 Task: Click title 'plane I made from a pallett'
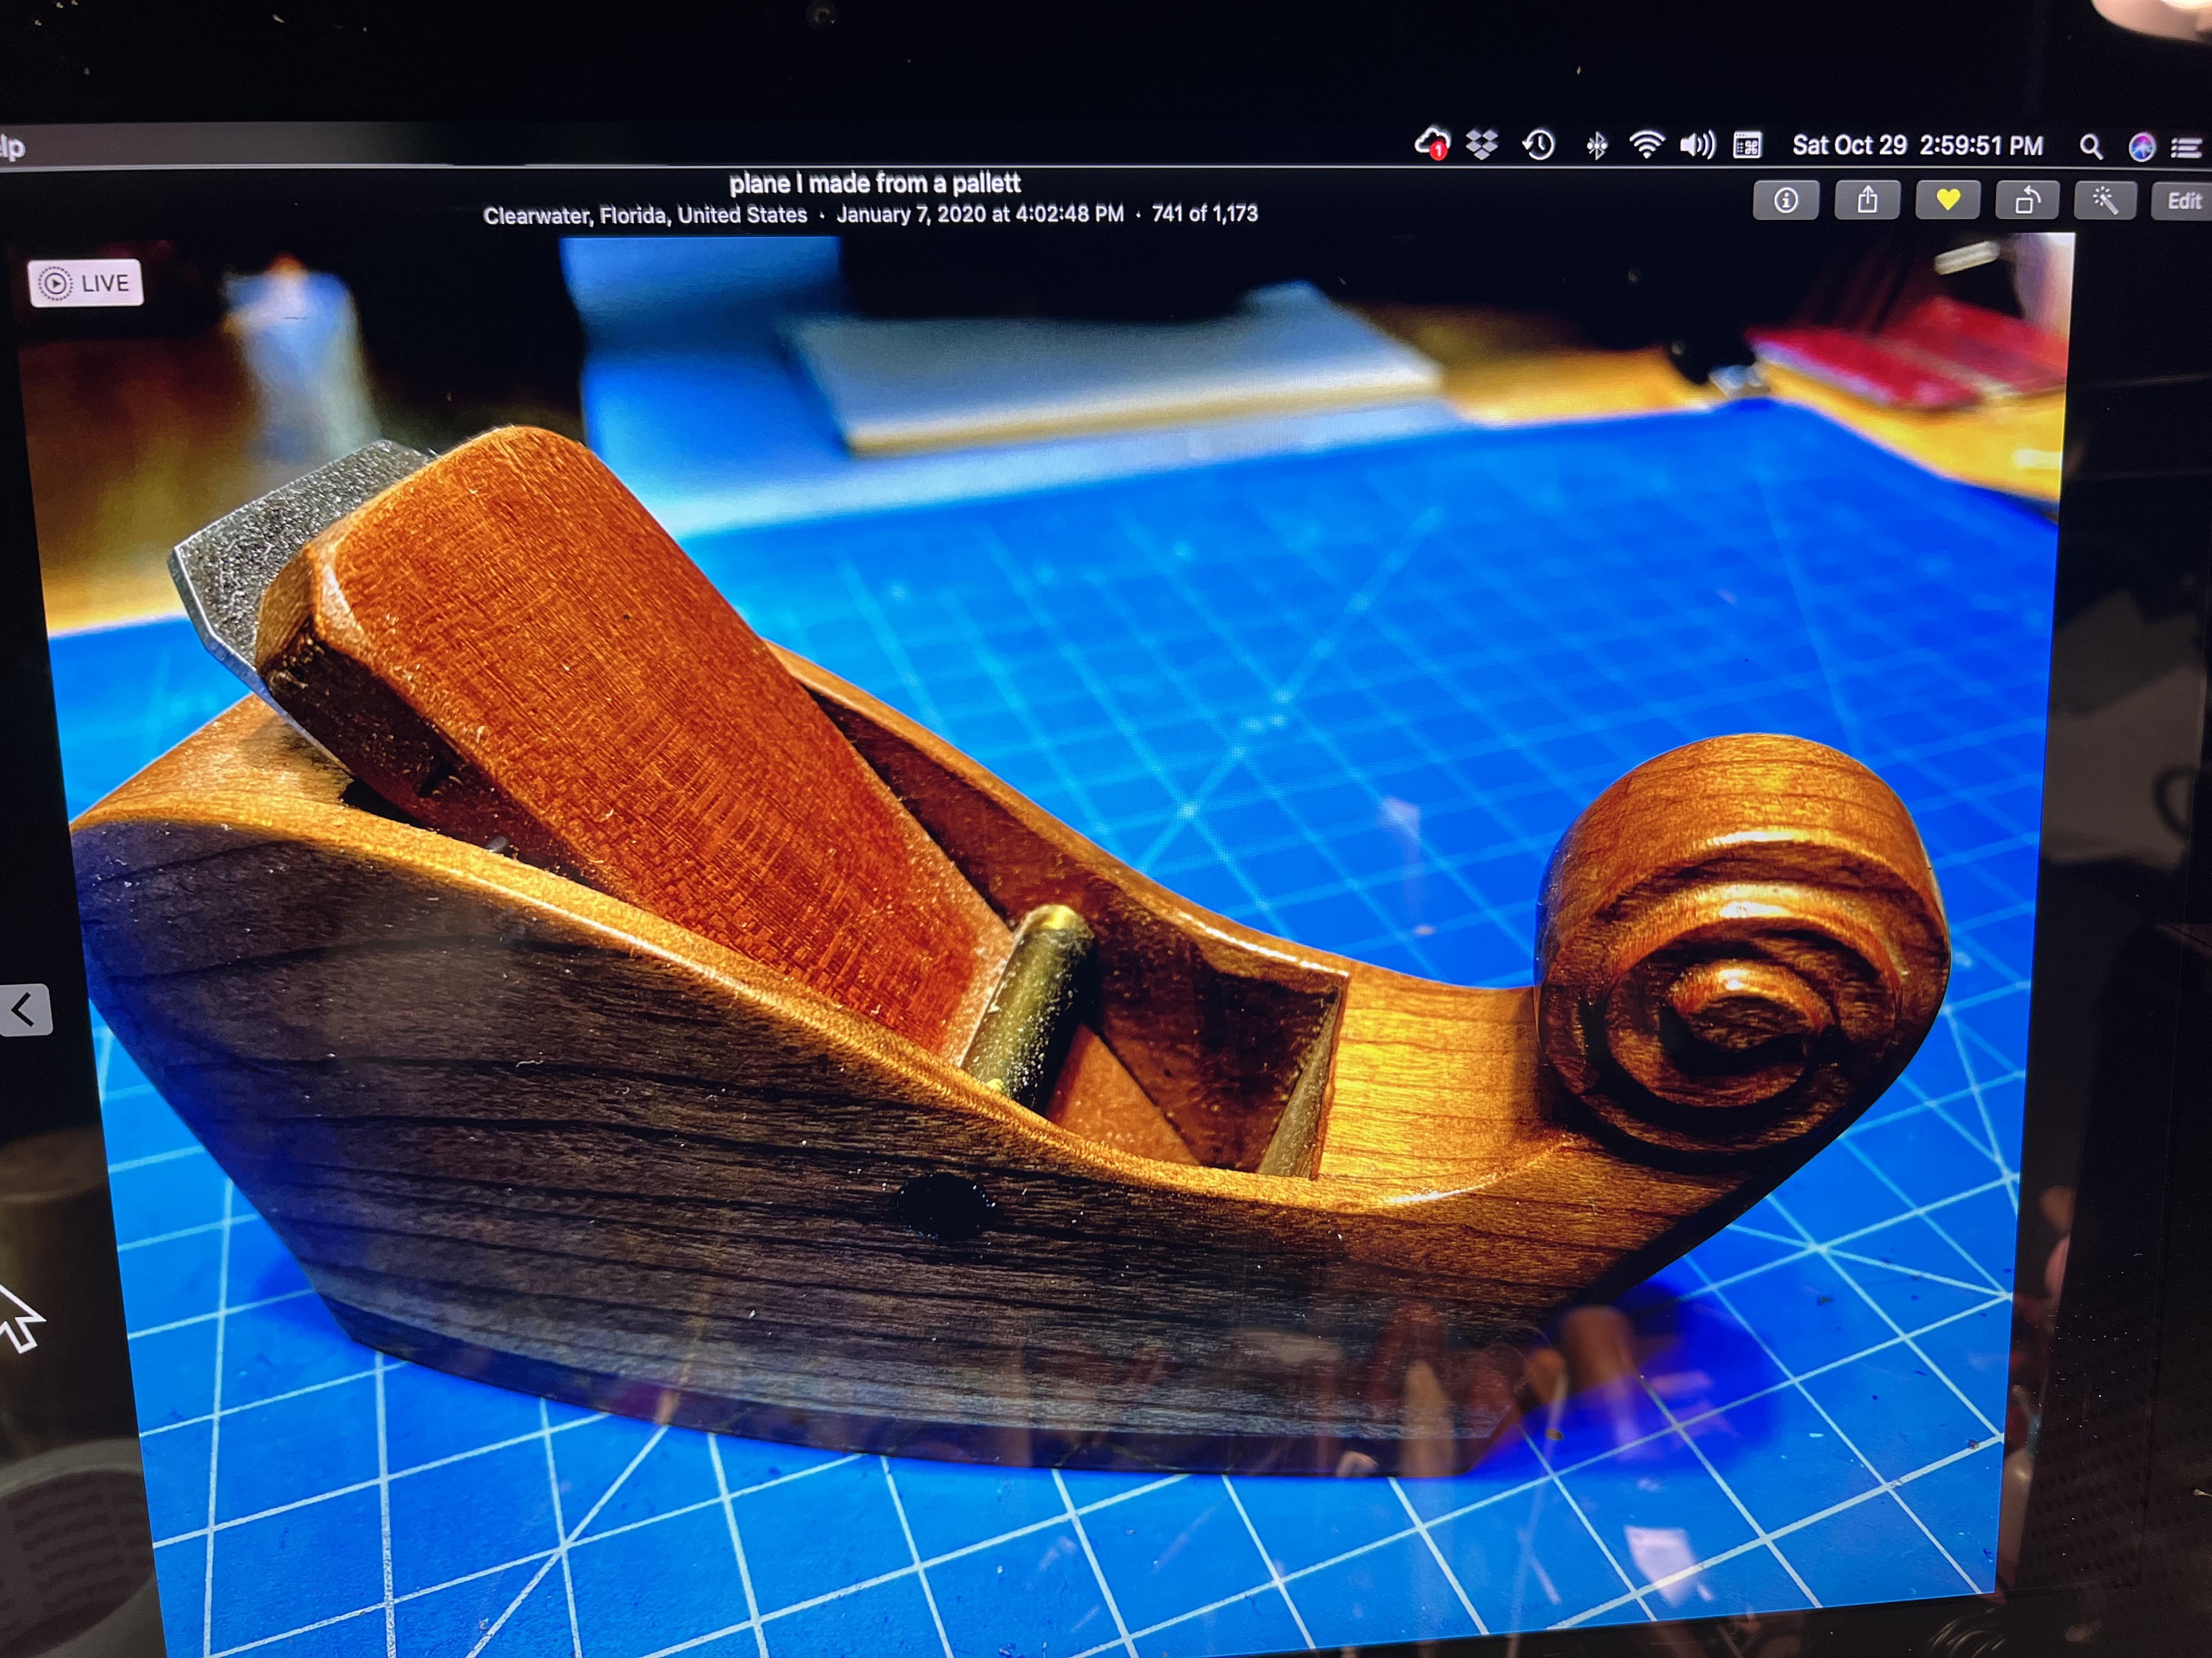coord(875,183)
